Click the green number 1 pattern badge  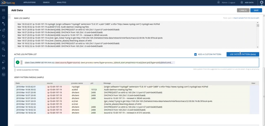coord(18,62)
